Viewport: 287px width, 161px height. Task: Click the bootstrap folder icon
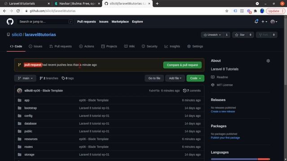point(20,108)
